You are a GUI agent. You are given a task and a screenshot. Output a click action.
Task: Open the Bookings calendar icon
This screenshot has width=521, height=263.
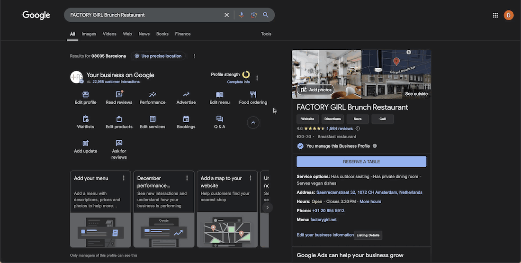click(x=186, y=119)
